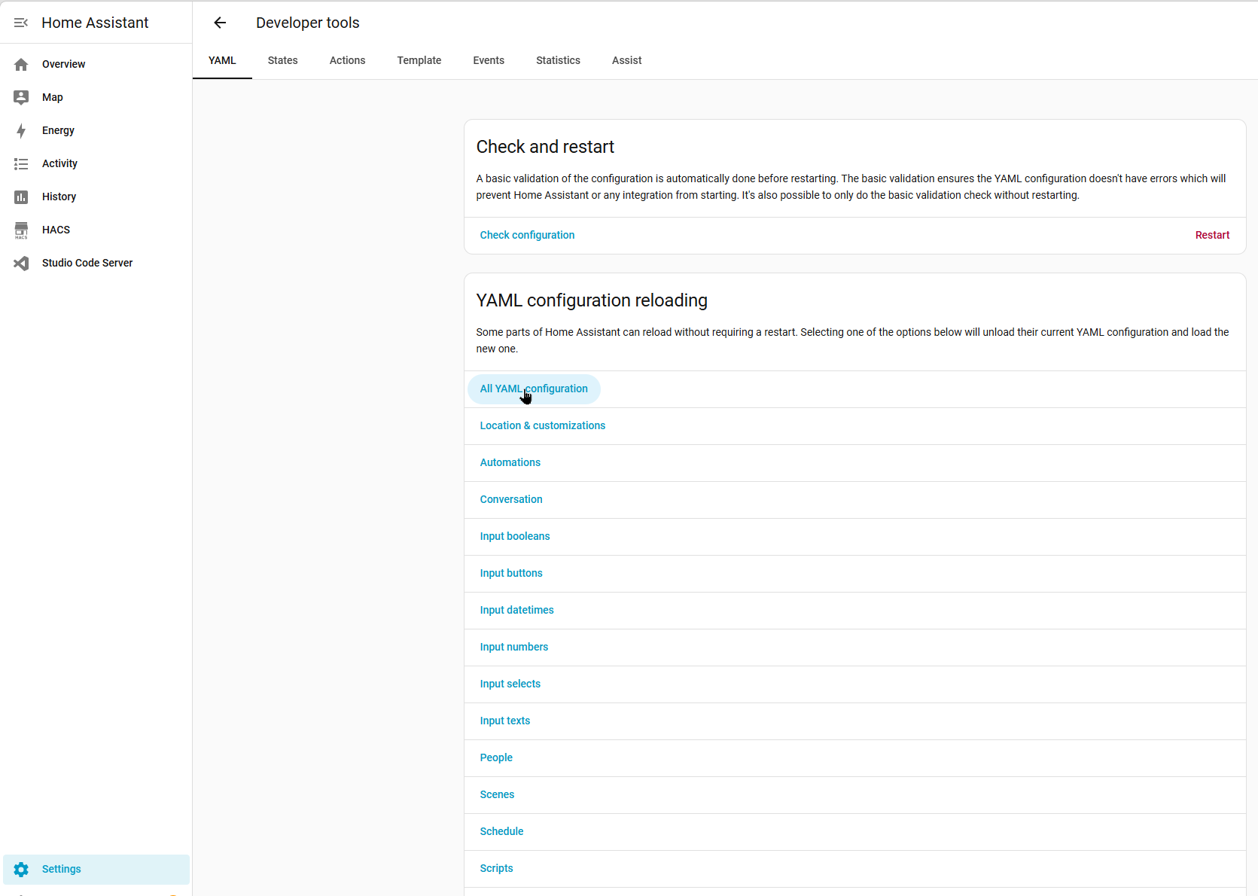The height and width of the screenshot is (896, 1258).
Task: Click Check configuration
Action: coord(527,235)
